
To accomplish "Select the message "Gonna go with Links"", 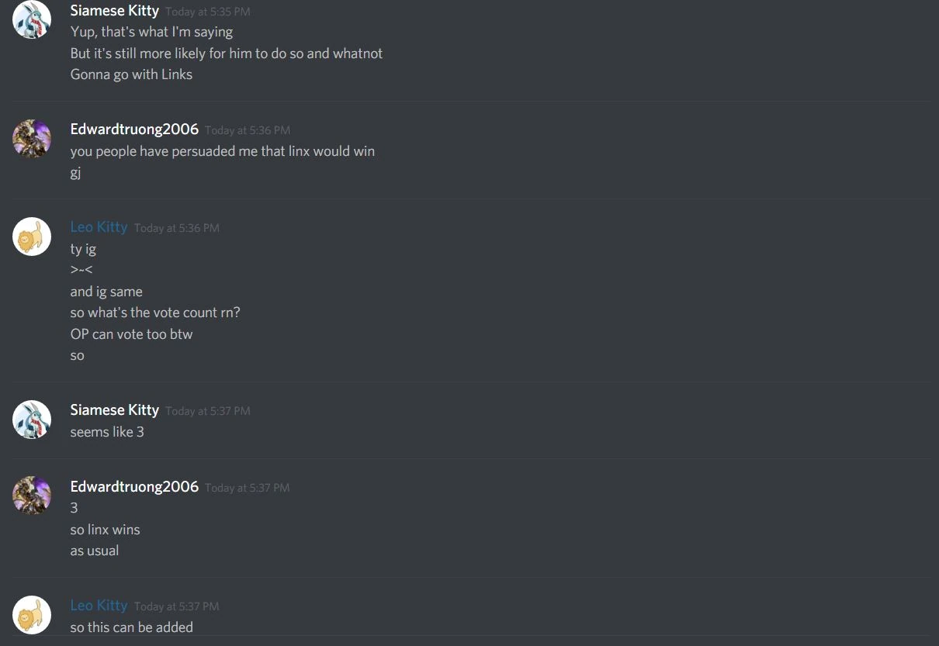I will click(131, 74).
